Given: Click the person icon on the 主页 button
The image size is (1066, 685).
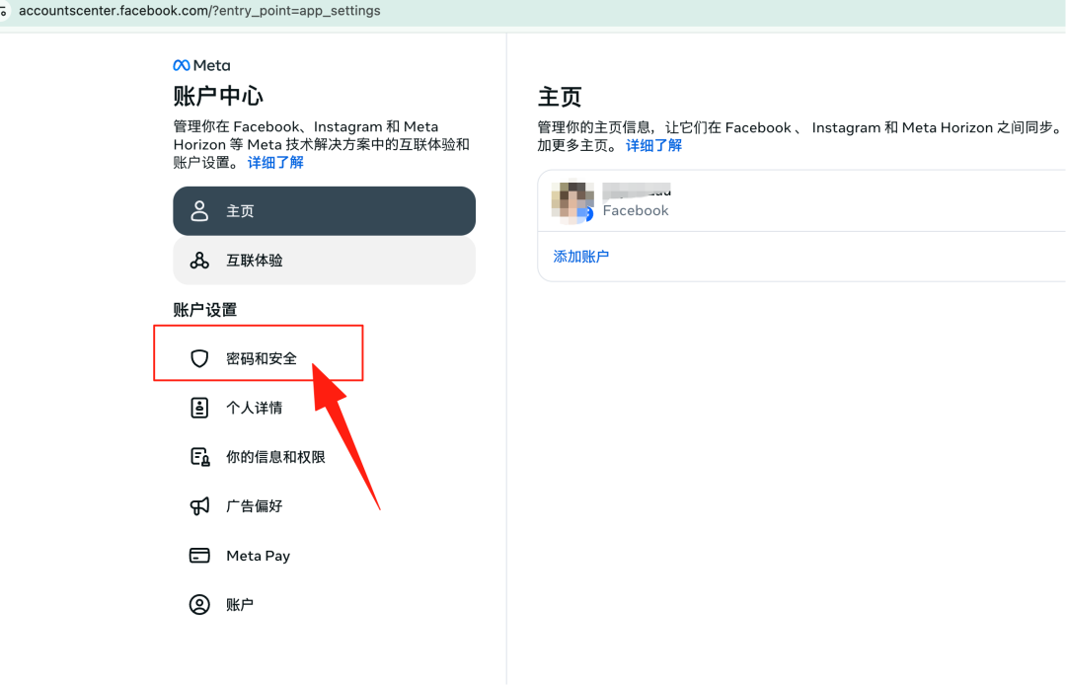Looking at the screenshot, I should (x=199, y=210).
